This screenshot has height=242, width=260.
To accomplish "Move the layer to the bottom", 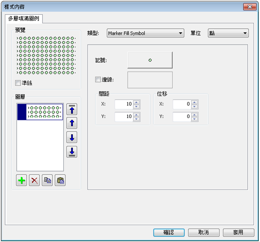I will pyautogui.click(x=72, y=152).
